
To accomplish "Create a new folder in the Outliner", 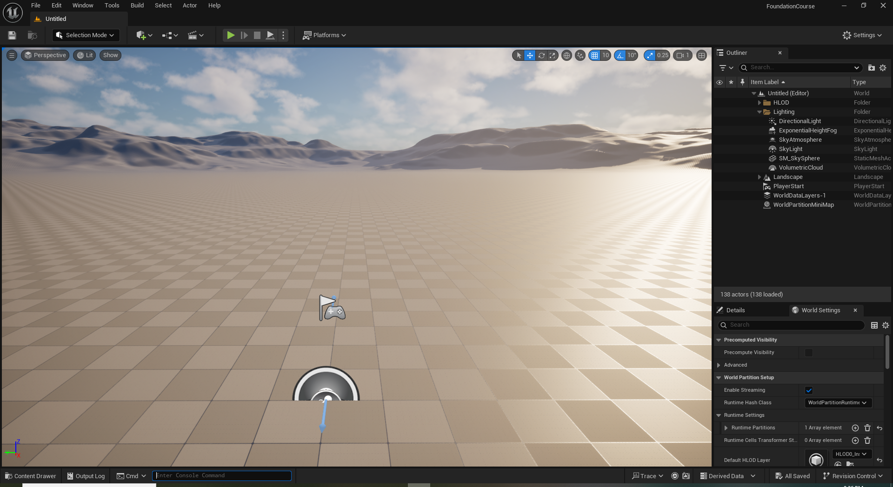I will point(871,68).
